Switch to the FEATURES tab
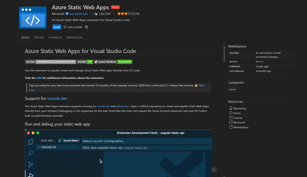307x177 pixels. pyautogui.click(x=39, y=37)
